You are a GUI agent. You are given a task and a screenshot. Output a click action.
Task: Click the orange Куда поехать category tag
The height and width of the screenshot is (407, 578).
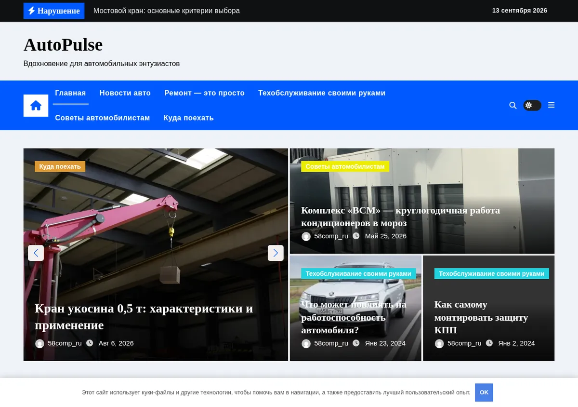60,166
